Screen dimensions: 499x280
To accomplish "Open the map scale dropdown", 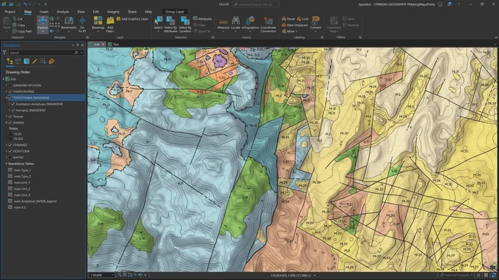I will coord(113,275).
